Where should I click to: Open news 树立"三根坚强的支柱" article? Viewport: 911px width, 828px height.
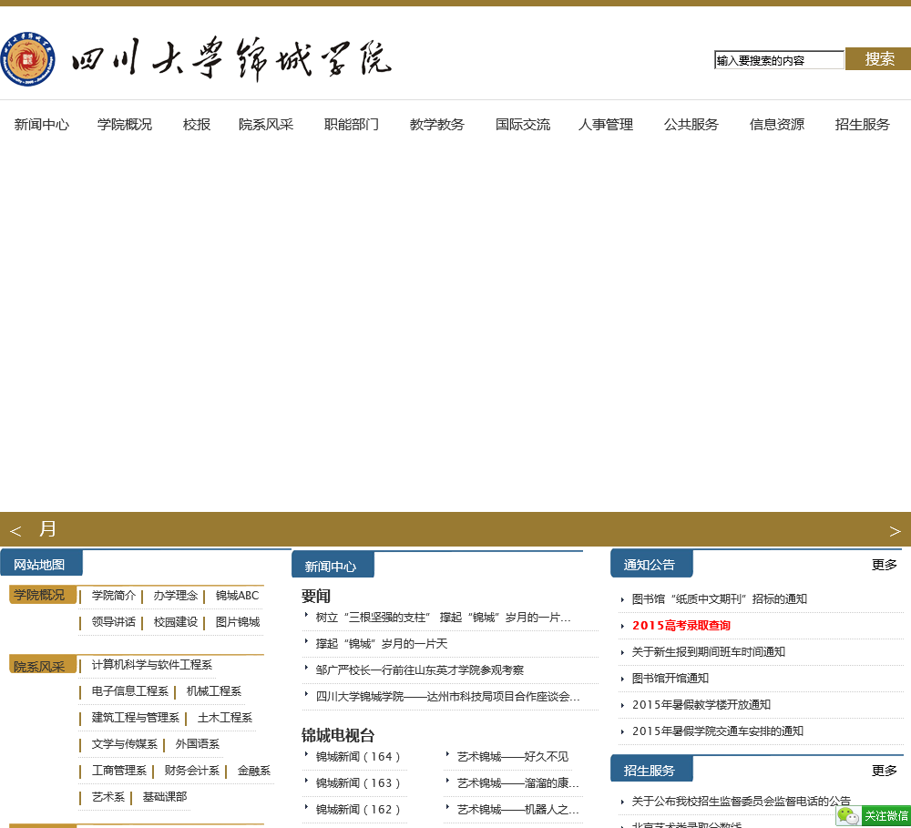[x=443, y=617]
